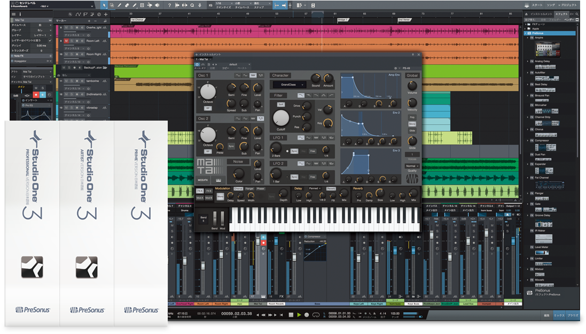
Task: Open the marker track flag icon
Action: click(85, 14)
